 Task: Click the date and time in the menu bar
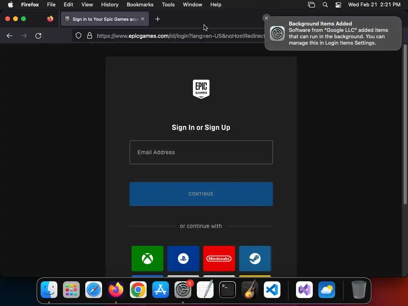click(374, 4)
